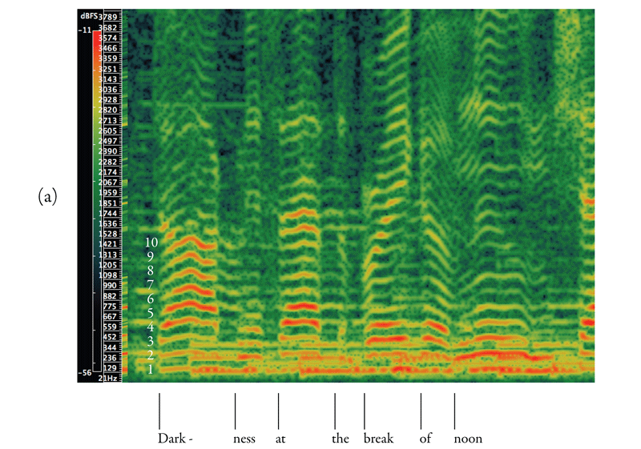Click the 1959 frequency axis label
Screen dimensions: 641x449
tap(109, 193)
